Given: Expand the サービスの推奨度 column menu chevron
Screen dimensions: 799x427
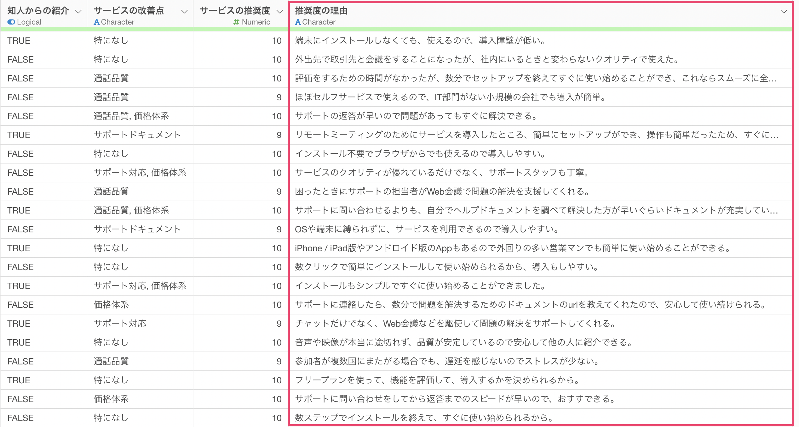Looking at the screenshot, I should click(279, 12).
